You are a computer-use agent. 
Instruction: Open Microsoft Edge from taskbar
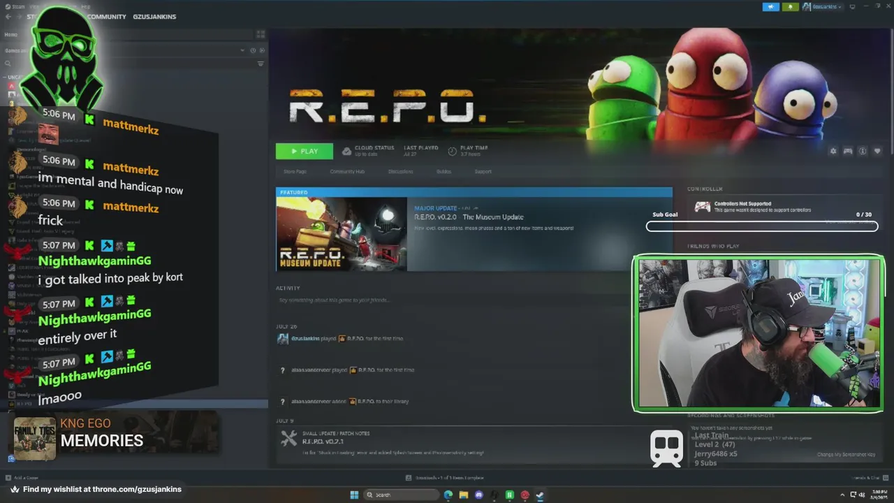pyautogui.click(x=448, y=495)
